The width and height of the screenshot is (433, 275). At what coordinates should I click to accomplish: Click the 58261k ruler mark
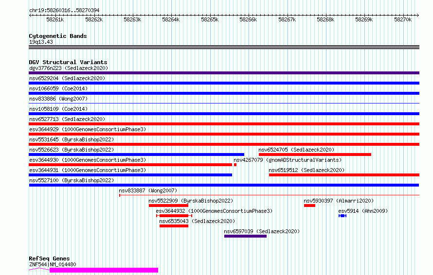click(x=55, y=19)
